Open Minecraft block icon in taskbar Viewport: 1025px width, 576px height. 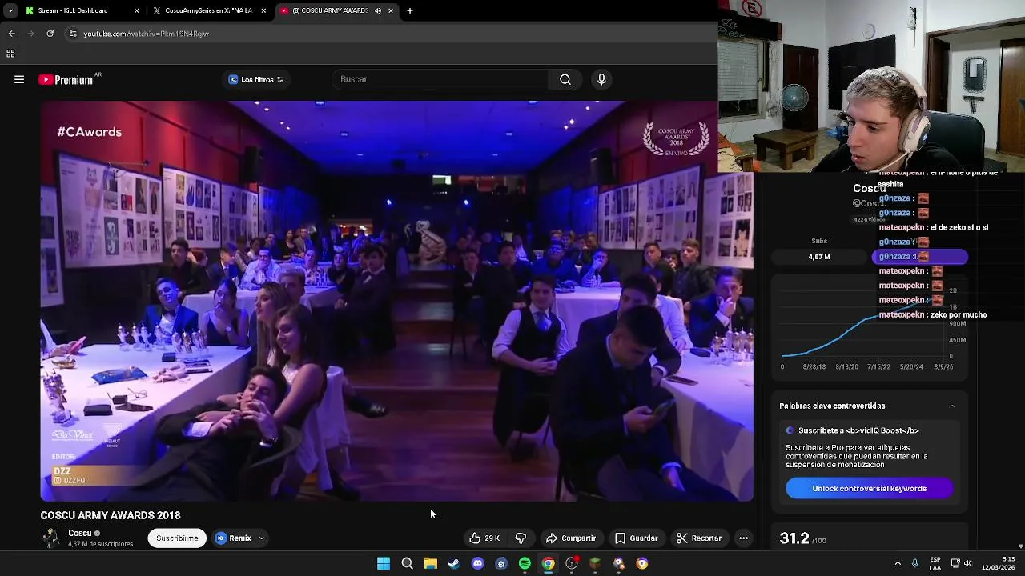click(x=595, y=563)
